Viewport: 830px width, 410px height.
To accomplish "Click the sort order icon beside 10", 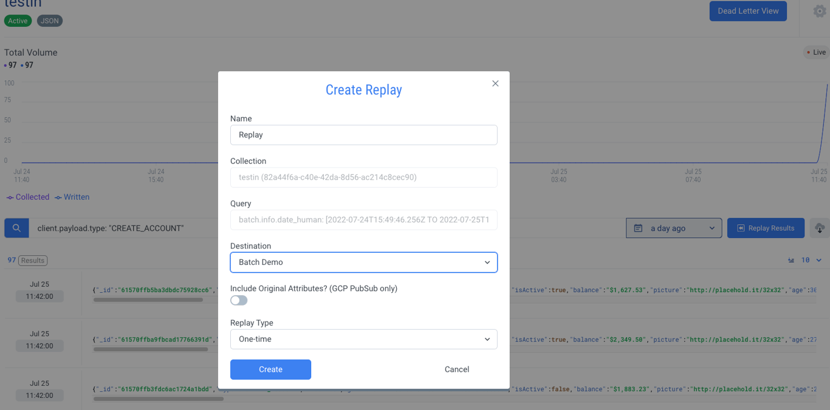I will pyautogui.click(x=791, y=260).
